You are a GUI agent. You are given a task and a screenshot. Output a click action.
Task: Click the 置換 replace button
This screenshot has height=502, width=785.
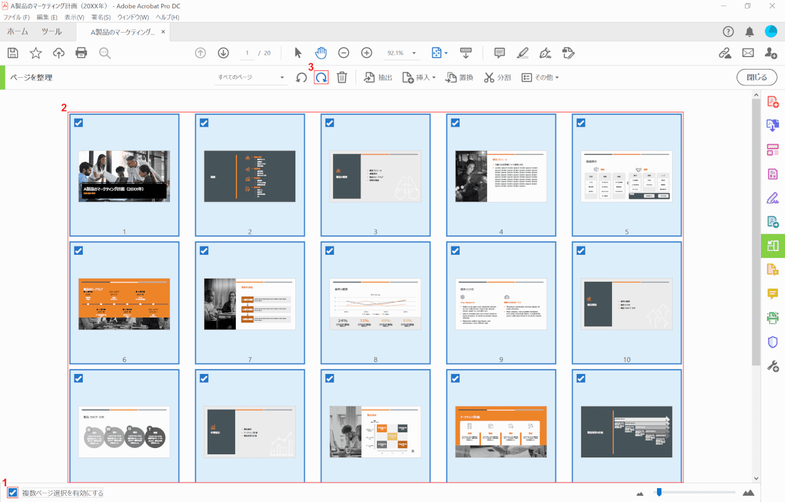(459, 78)
